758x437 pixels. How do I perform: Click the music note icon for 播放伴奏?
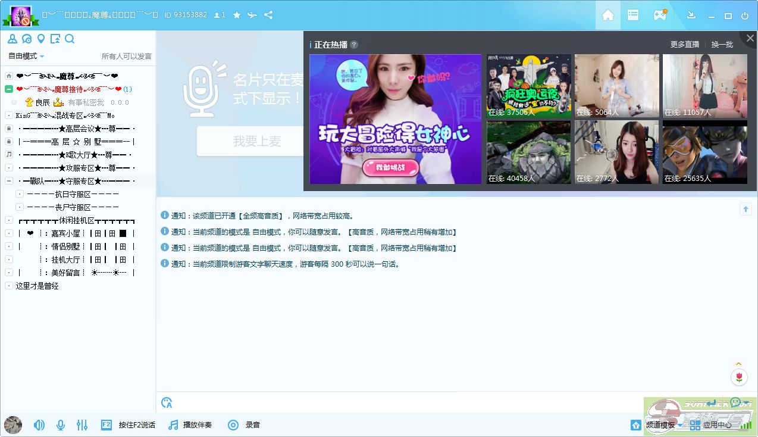pyautogui.click(x=173, y=425)
